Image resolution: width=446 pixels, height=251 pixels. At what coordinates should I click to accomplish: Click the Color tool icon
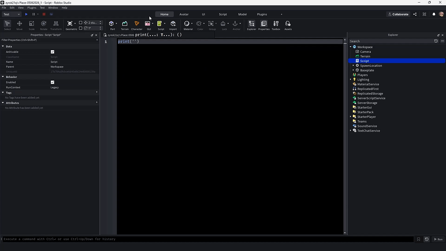199,24
